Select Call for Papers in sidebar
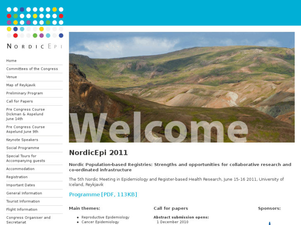Image resolution: width=301 pixels, height=225 pixels. [19, 101]
